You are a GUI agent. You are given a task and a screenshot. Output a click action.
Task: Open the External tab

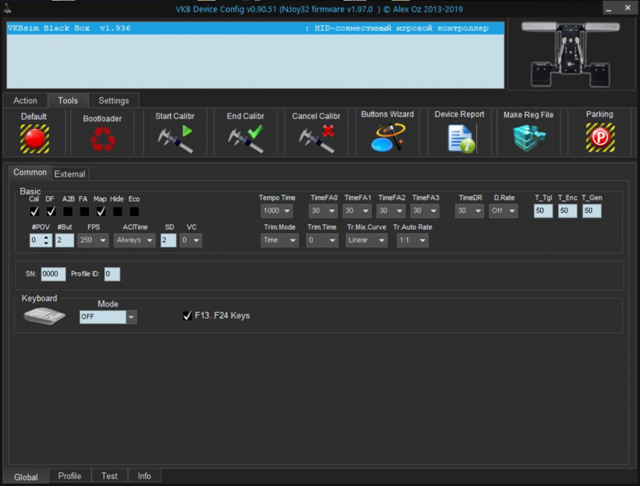tap(70, 174)
